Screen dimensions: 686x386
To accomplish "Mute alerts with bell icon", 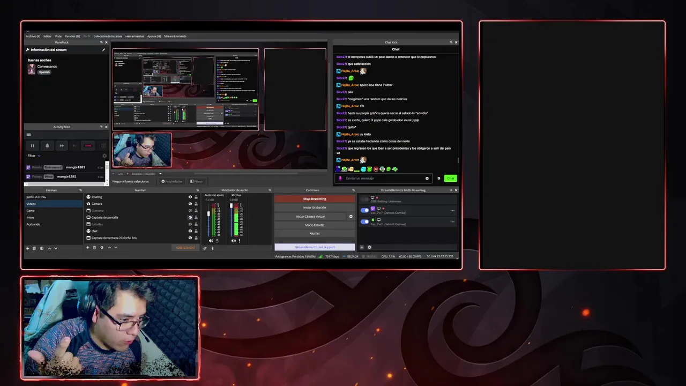I will pyautogui.click(x=47, y=146).
